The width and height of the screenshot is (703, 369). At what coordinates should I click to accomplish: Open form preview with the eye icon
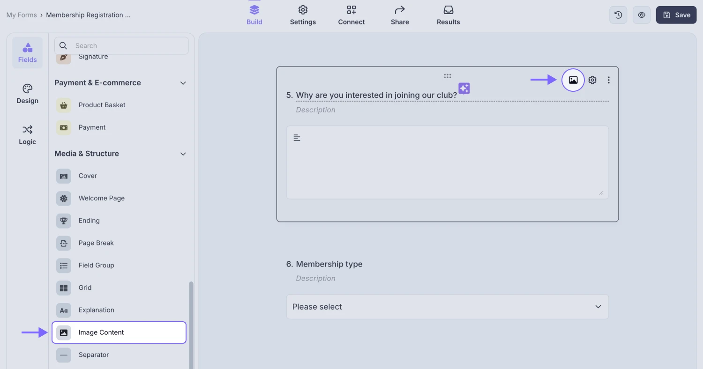[x=641, y=15]
